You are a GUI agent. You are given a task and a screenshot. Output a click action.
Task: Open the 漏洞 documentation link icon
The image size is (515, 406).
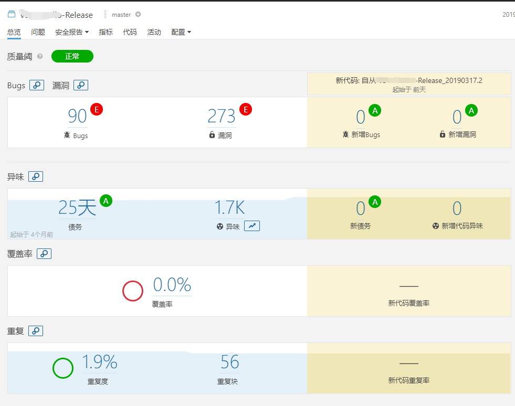[x=81, y=85]
